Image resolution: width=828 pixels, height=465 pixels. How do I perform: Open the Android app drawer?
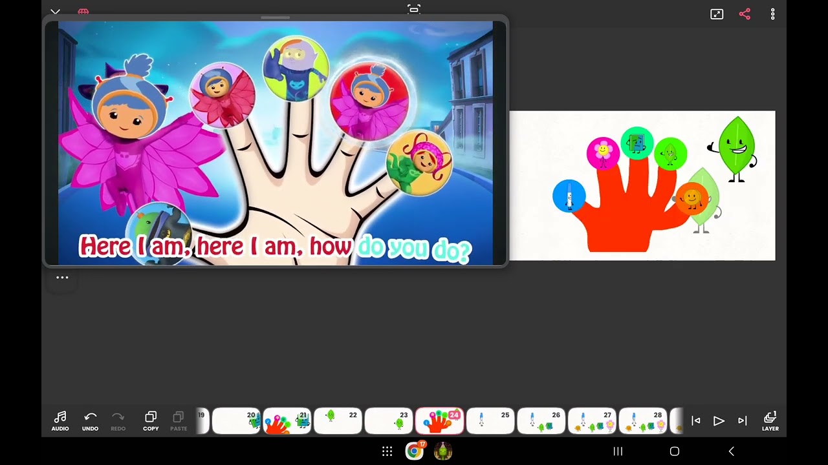click(x=387, y=451)
